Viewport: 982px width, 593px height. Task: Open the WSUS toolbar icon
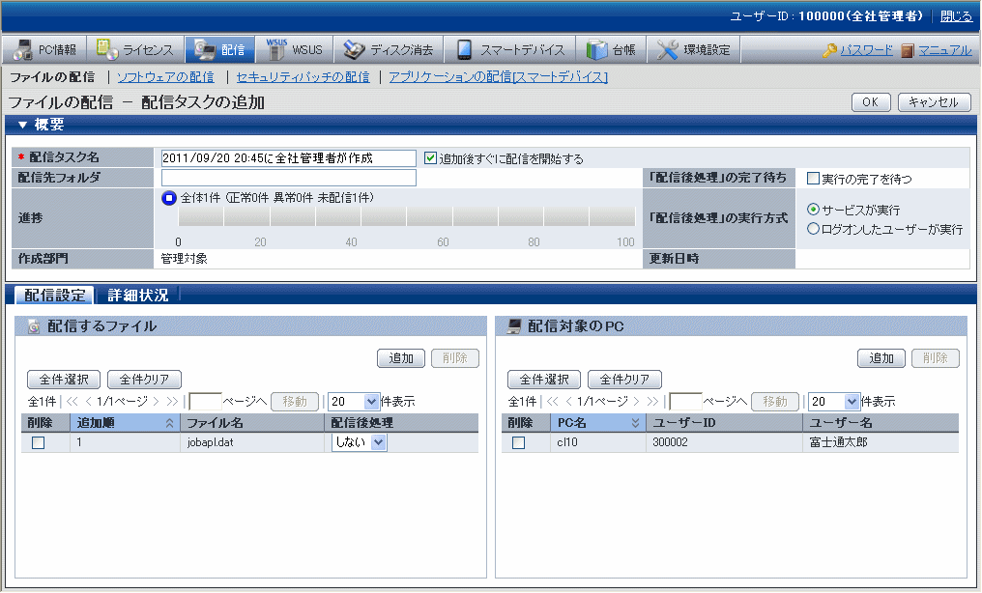(276, 50)
